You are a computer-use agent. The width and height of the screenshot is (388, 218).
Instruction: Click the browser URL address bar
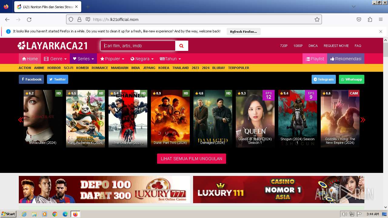[194, 19]
